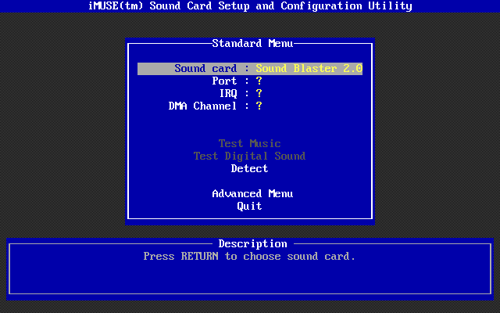The height and width of the screenshot is (313, 500).
Task: Open the DMA Channel value question mark
Action: point(259,106)
